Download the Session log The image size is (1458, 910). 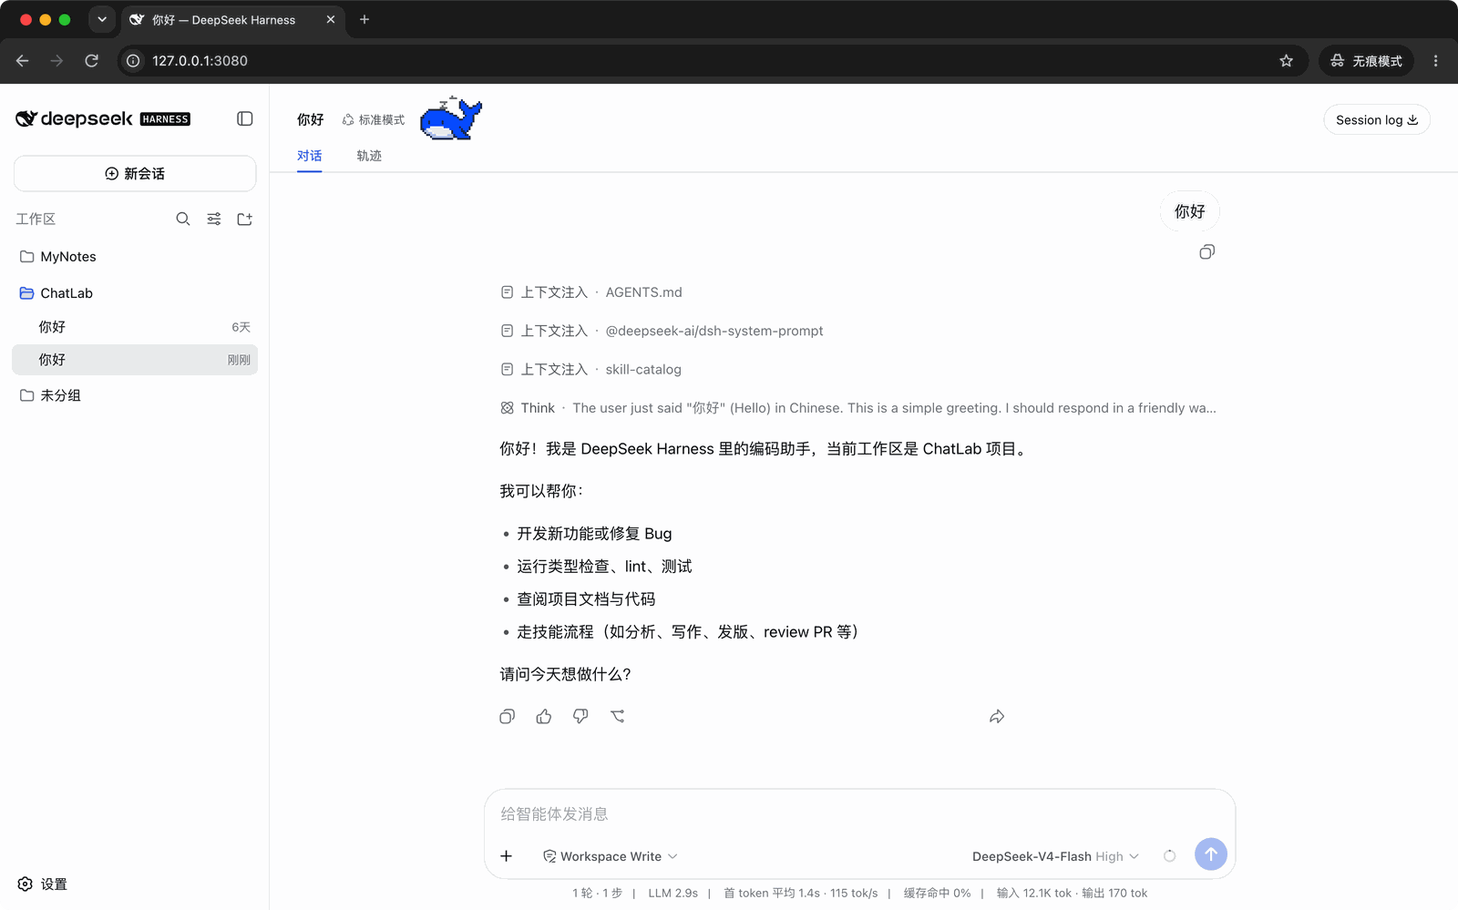coord(1377,120)
